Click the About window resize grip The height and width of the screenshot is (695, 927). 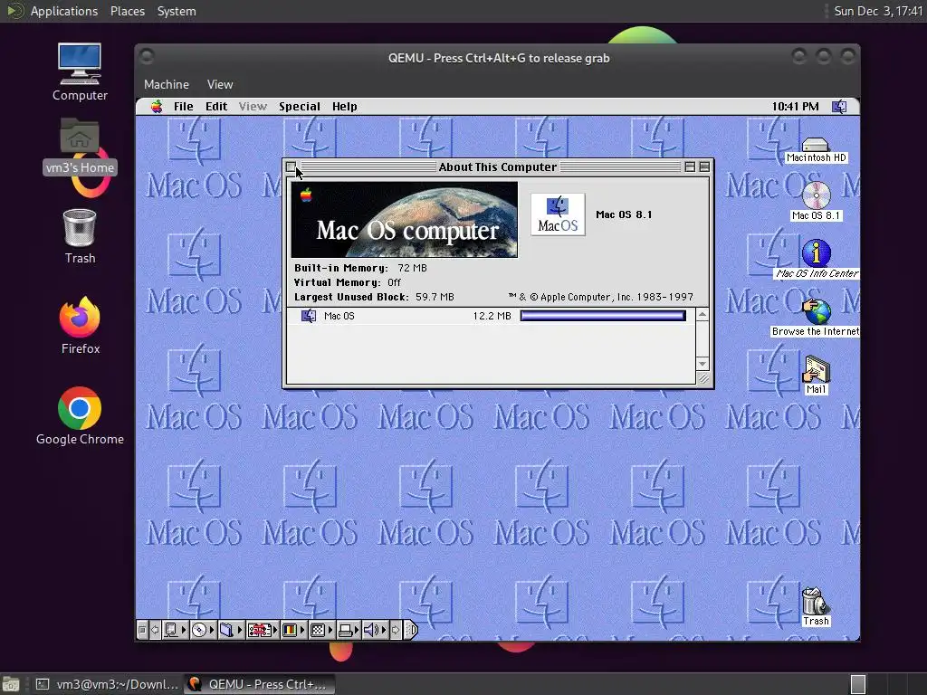702,379
